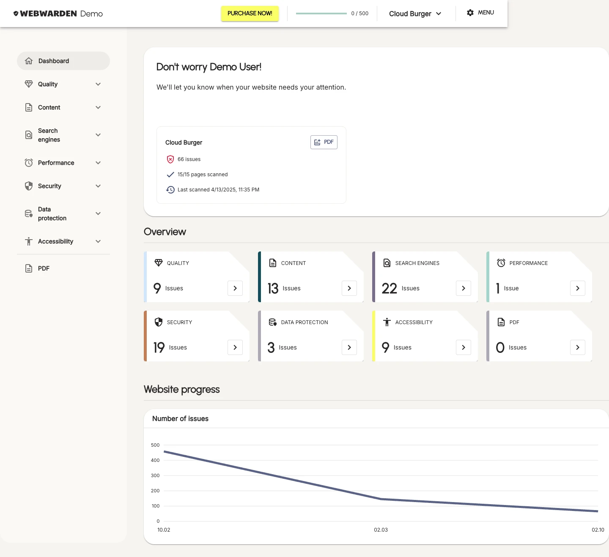Click the Security shield icon in sidebar

[x=28, y=186]
